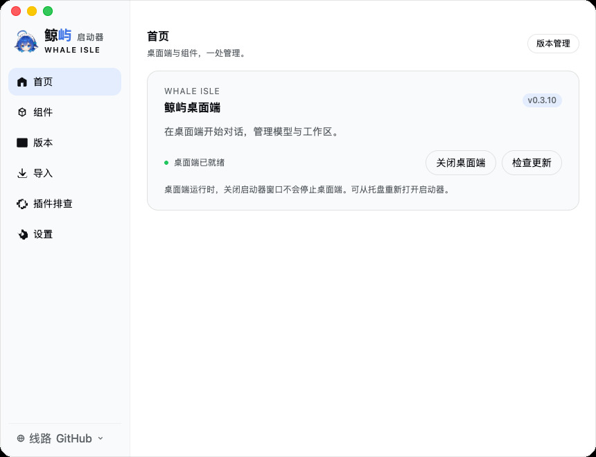The height and width of the screenshot is (457, 596).
Task: Switch to the 版本 section
Action: [x=64, y=143]
